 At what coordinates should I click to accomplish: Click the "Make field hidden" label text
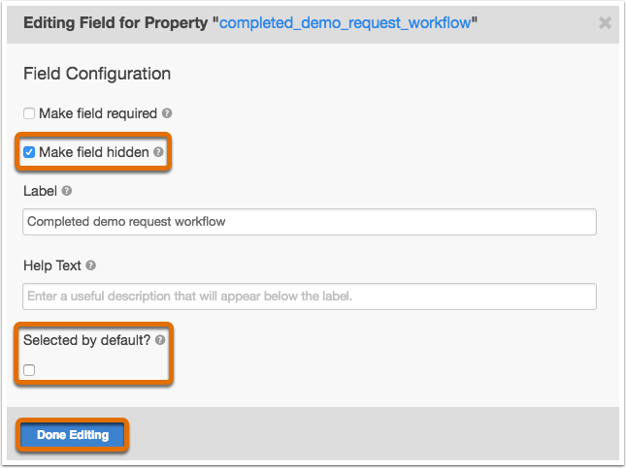(94, 152)
